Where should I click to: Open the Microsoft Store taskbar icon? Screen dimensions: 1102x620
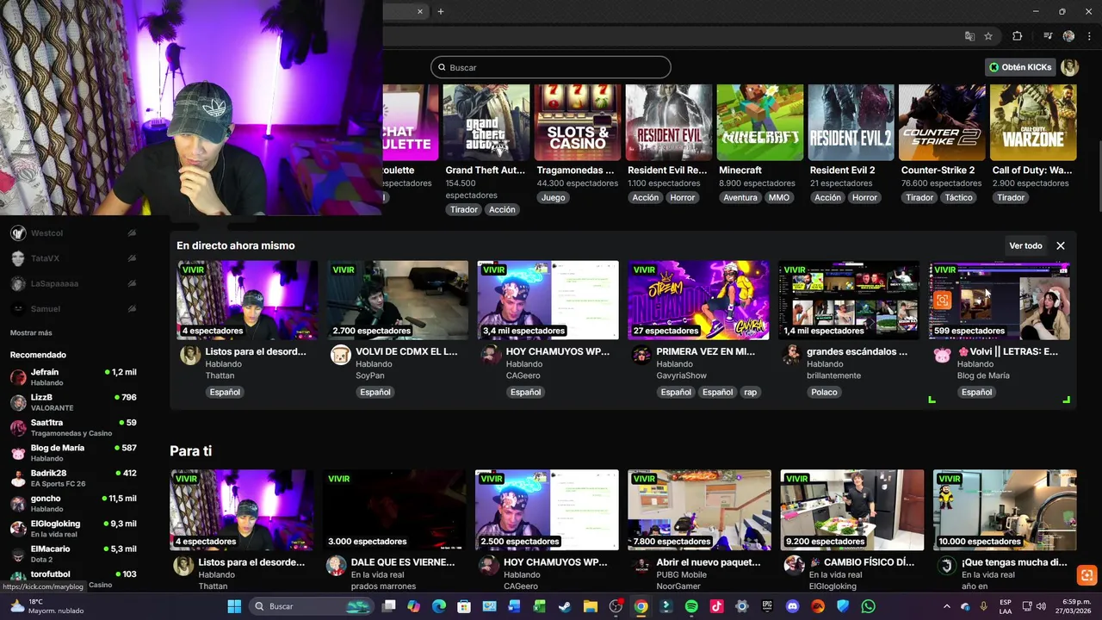click(464, 606)
